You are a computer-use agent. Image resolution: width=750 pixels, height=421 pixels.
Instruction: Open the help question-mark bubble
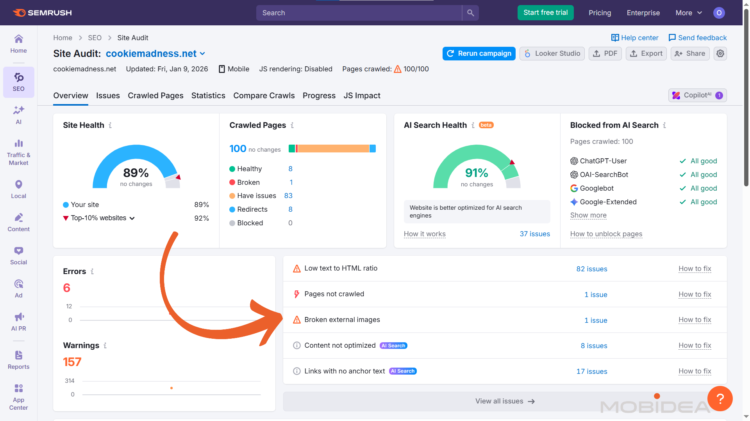tap(720, 398)
